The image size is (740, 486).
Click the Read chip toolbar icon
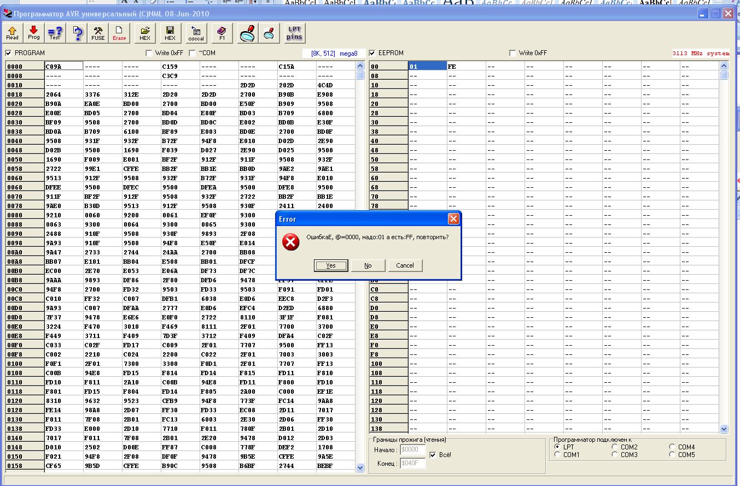point(12,33)
